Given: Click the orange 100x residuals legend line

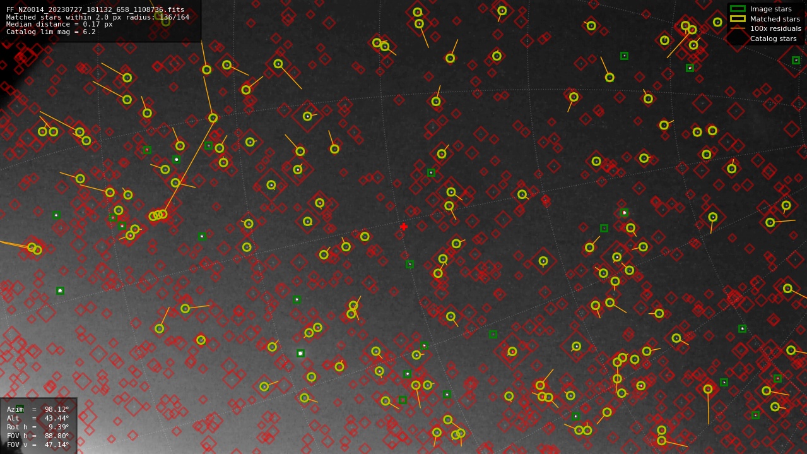Looking at the screenshot, I should [x=738, y=28].
